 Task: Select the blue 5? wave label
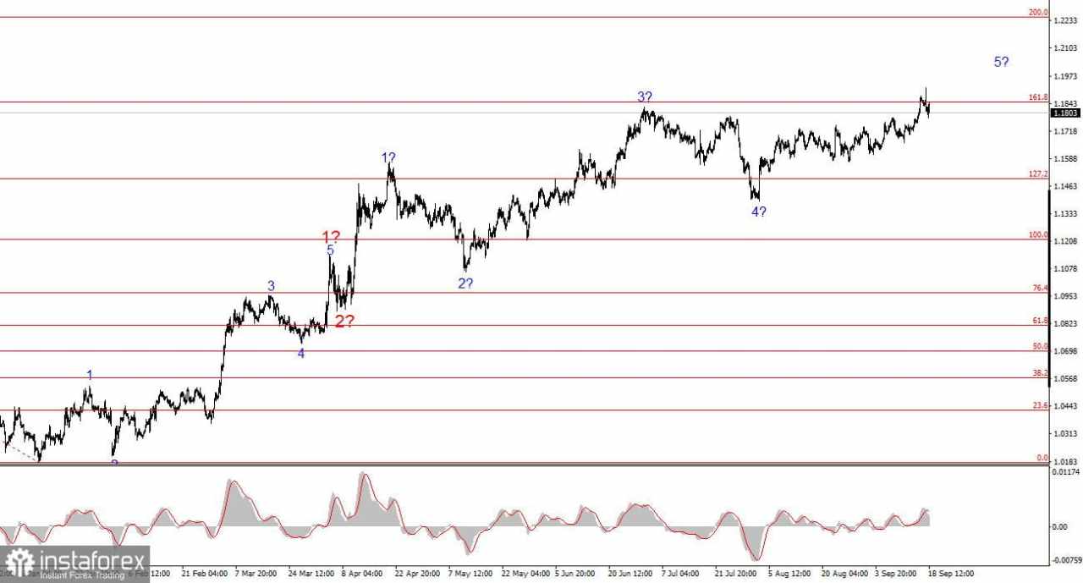pos(1002,62)
